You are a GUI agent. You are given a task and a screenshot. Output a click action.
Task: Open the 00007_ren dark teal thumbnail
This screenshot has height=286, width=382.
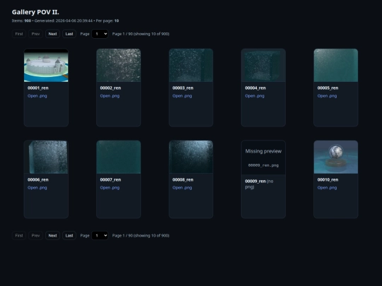[118, 157]
